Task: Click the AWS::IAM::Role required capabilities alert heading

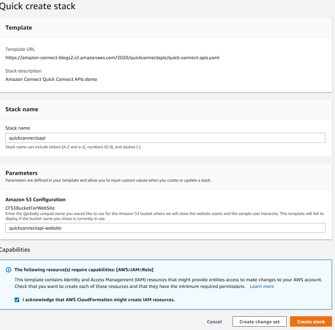Action: (84, 270)
